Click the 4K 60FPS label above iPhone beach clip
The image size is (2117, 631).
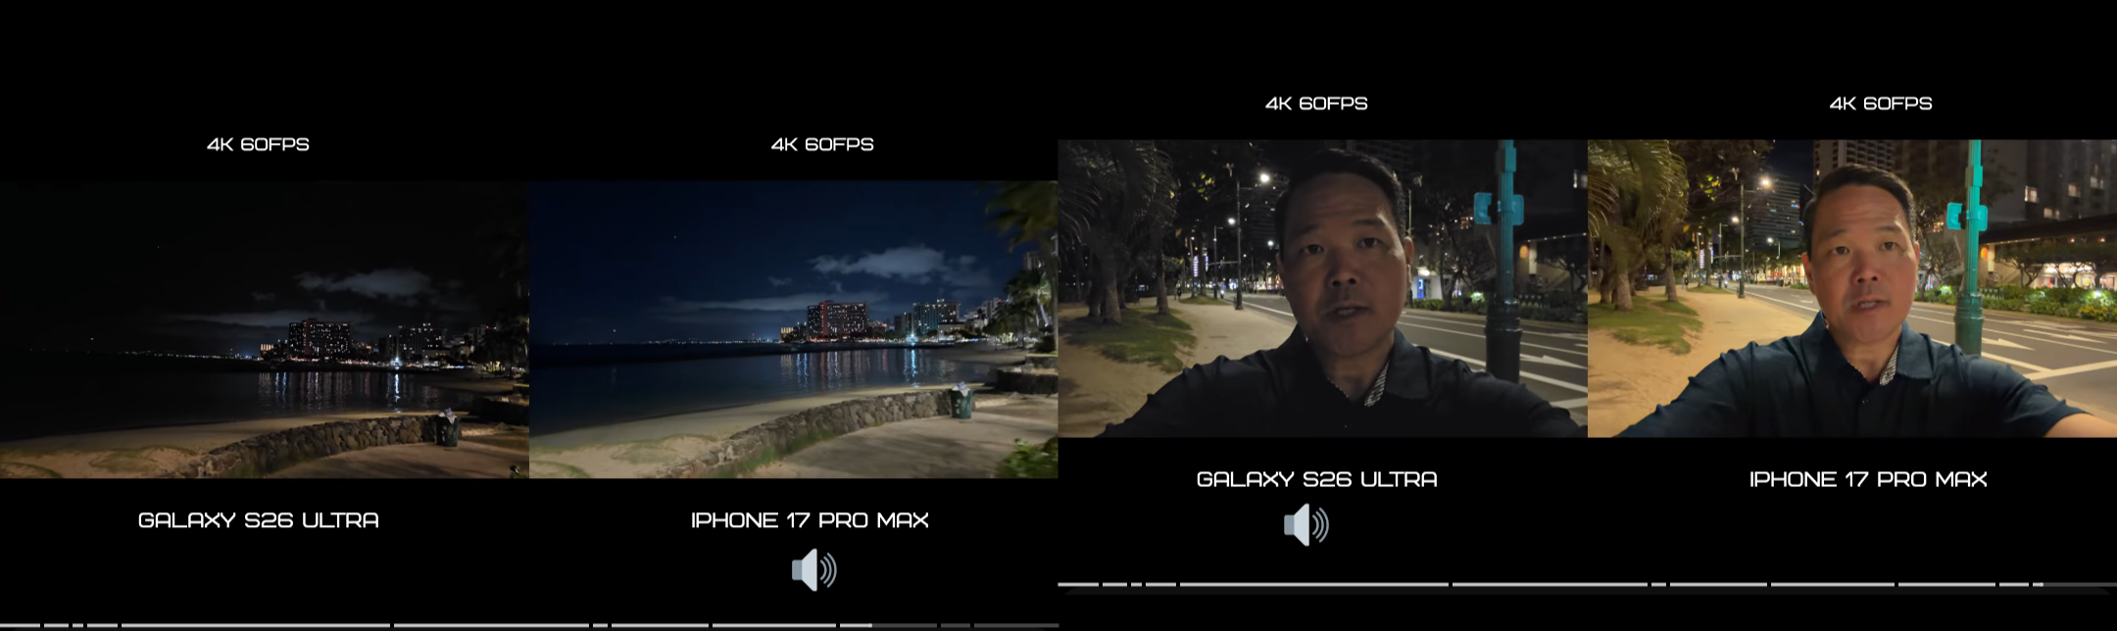(822, 144)
